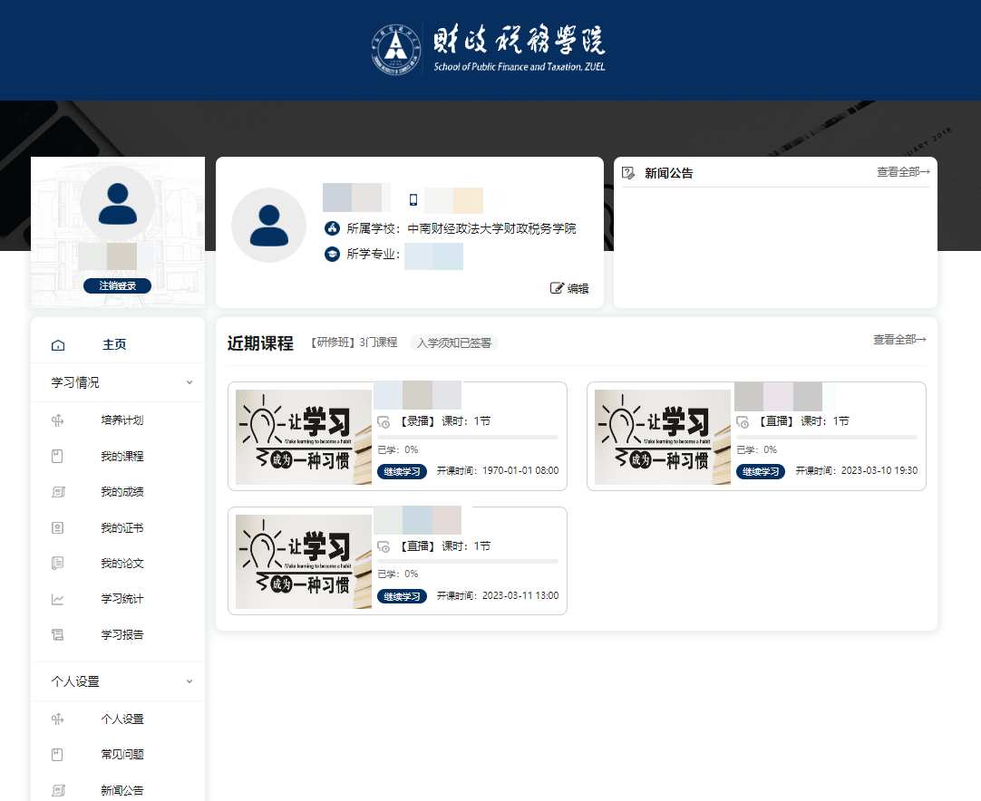Click the 学习报告 sidebar icon
The image size is (981, 801).
pos(58,634)
